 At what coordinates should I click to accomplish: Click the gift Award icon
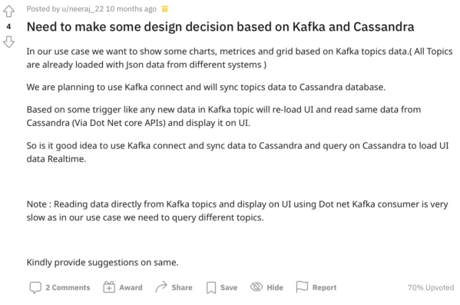pos(109,287)
